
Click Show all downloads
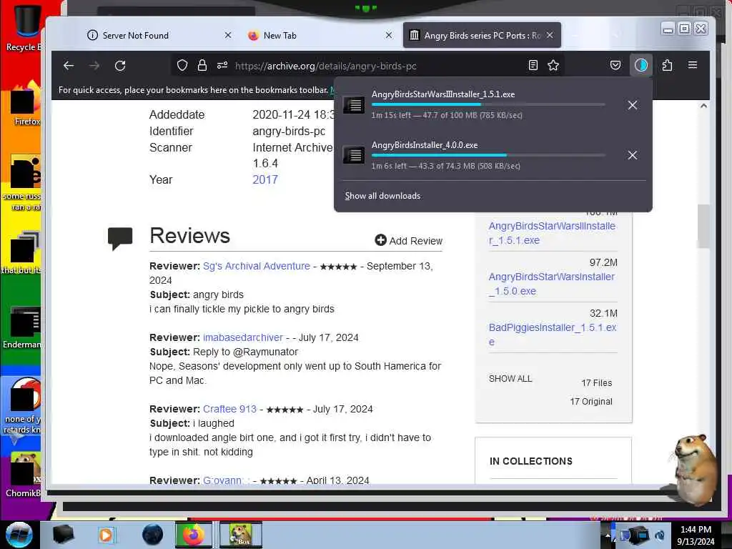[383, 196]
